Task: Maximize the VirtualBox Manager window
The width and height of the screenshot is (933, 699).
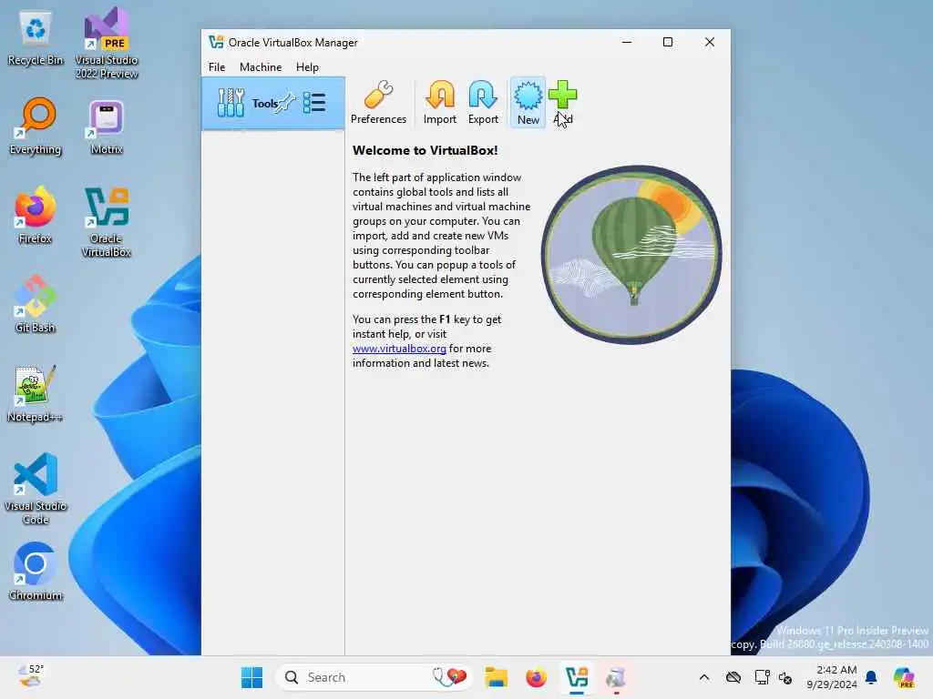Action: 668,42
